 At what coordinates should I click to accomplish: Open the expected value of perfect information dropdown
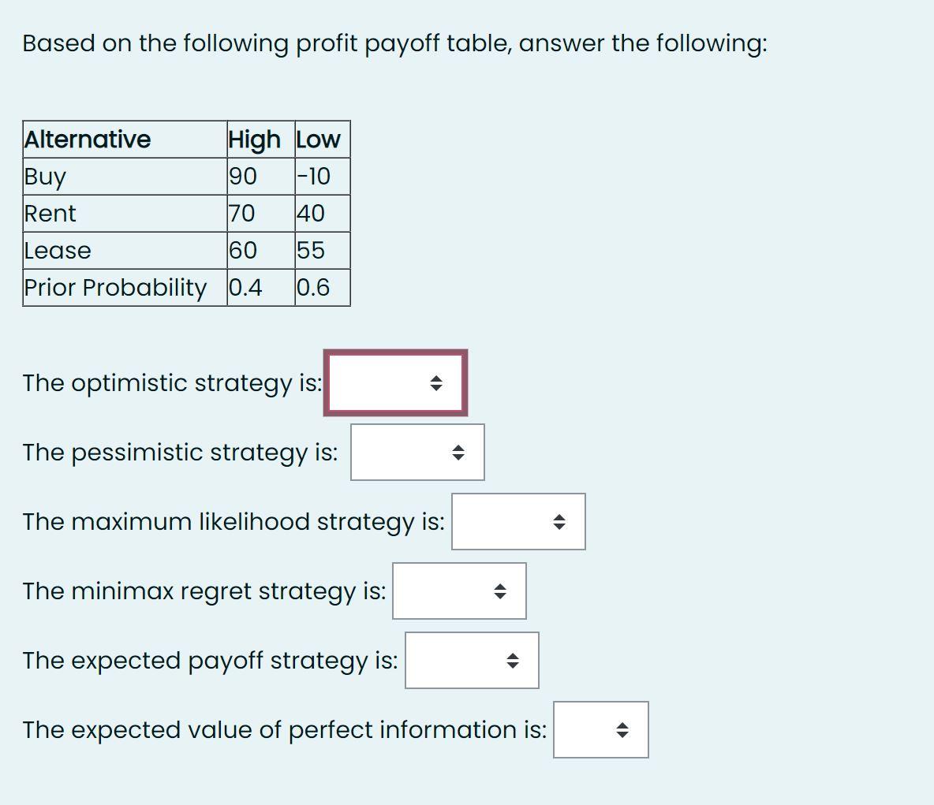pos(600,730)
